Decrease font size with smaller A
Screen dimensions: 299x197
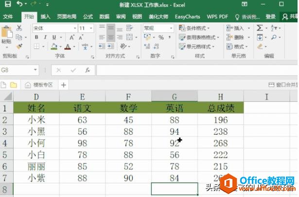(81, 37)
